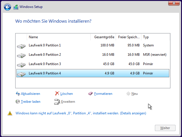This screenshot has width=182, height=137.
Task: Click the drive icon for Partition 1
Action: (21, 46)
